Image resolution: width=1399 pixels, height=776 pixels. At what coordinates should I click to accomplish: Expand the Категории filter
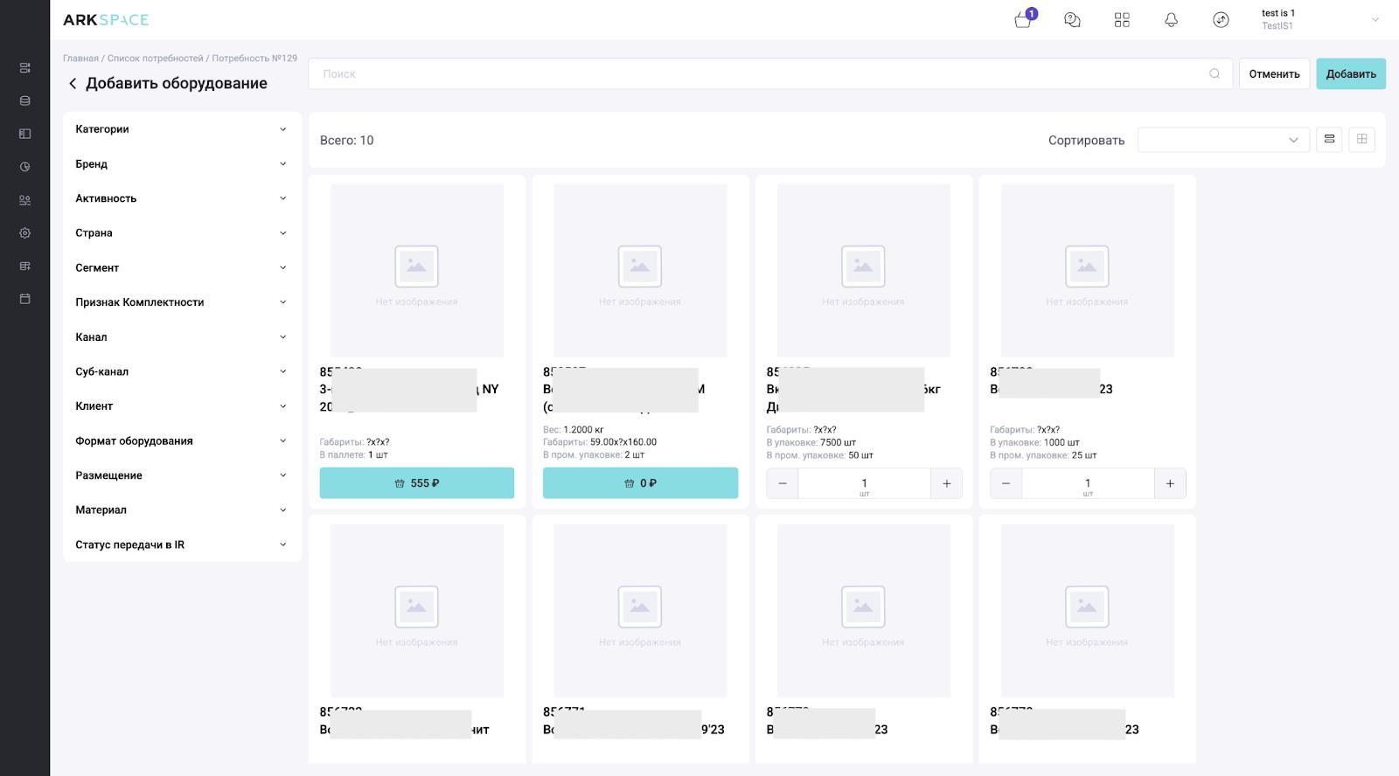[x=181, y=129]
